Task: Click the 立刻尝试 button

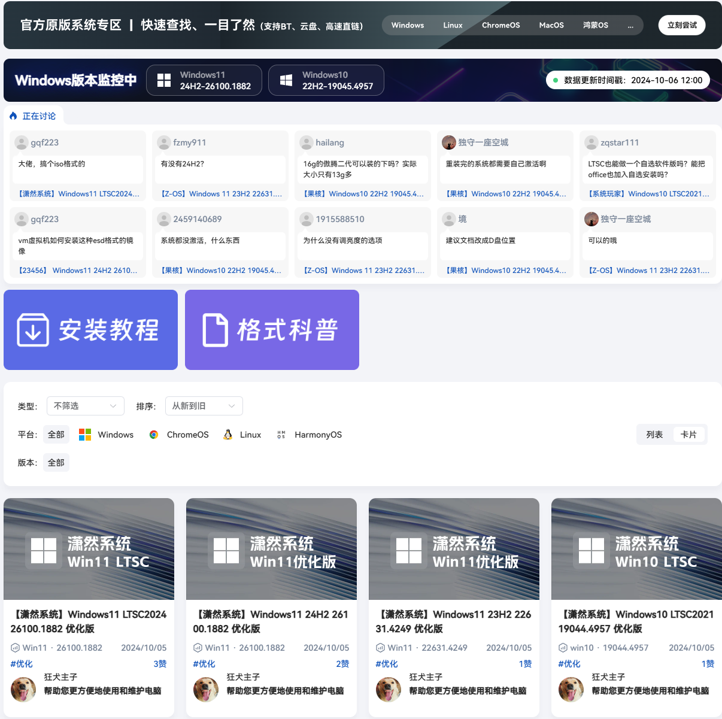Action: (681, 25)
